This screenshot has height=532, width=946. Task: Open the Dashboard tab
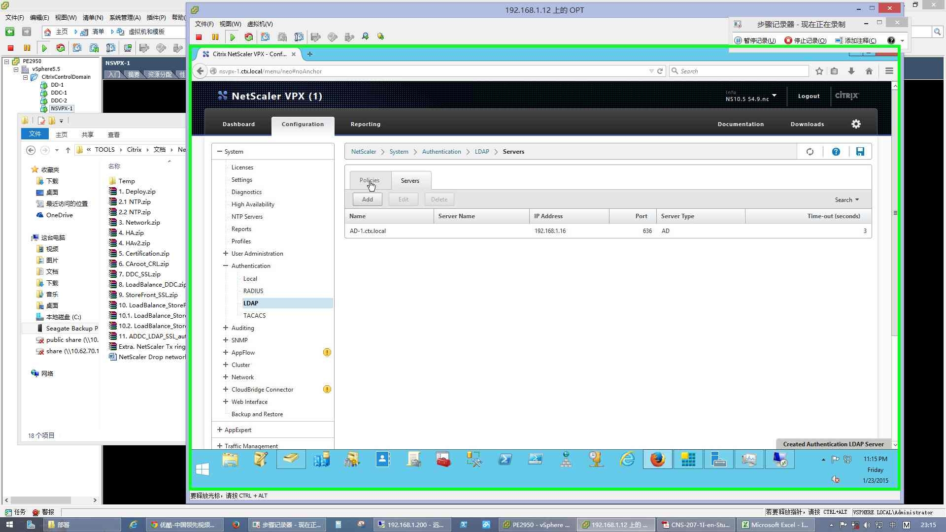point(238,124)
